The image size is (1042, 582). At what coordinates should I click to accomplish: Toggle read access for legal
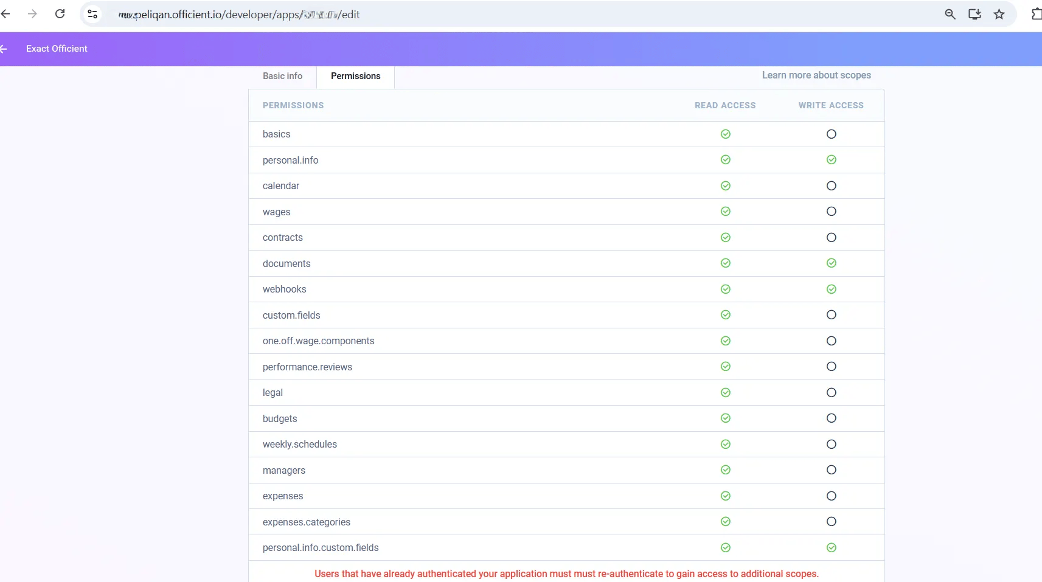[x=725, y=392]
